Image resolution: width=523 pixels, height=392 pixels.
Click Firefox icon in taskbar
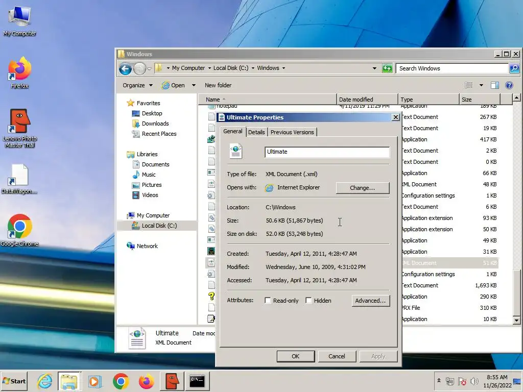click(x=146, y=381)
